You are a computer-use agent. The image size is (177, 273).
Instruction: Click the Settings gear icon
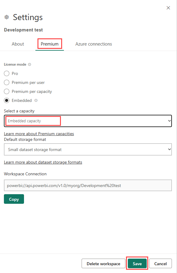[x=6, y=17]
